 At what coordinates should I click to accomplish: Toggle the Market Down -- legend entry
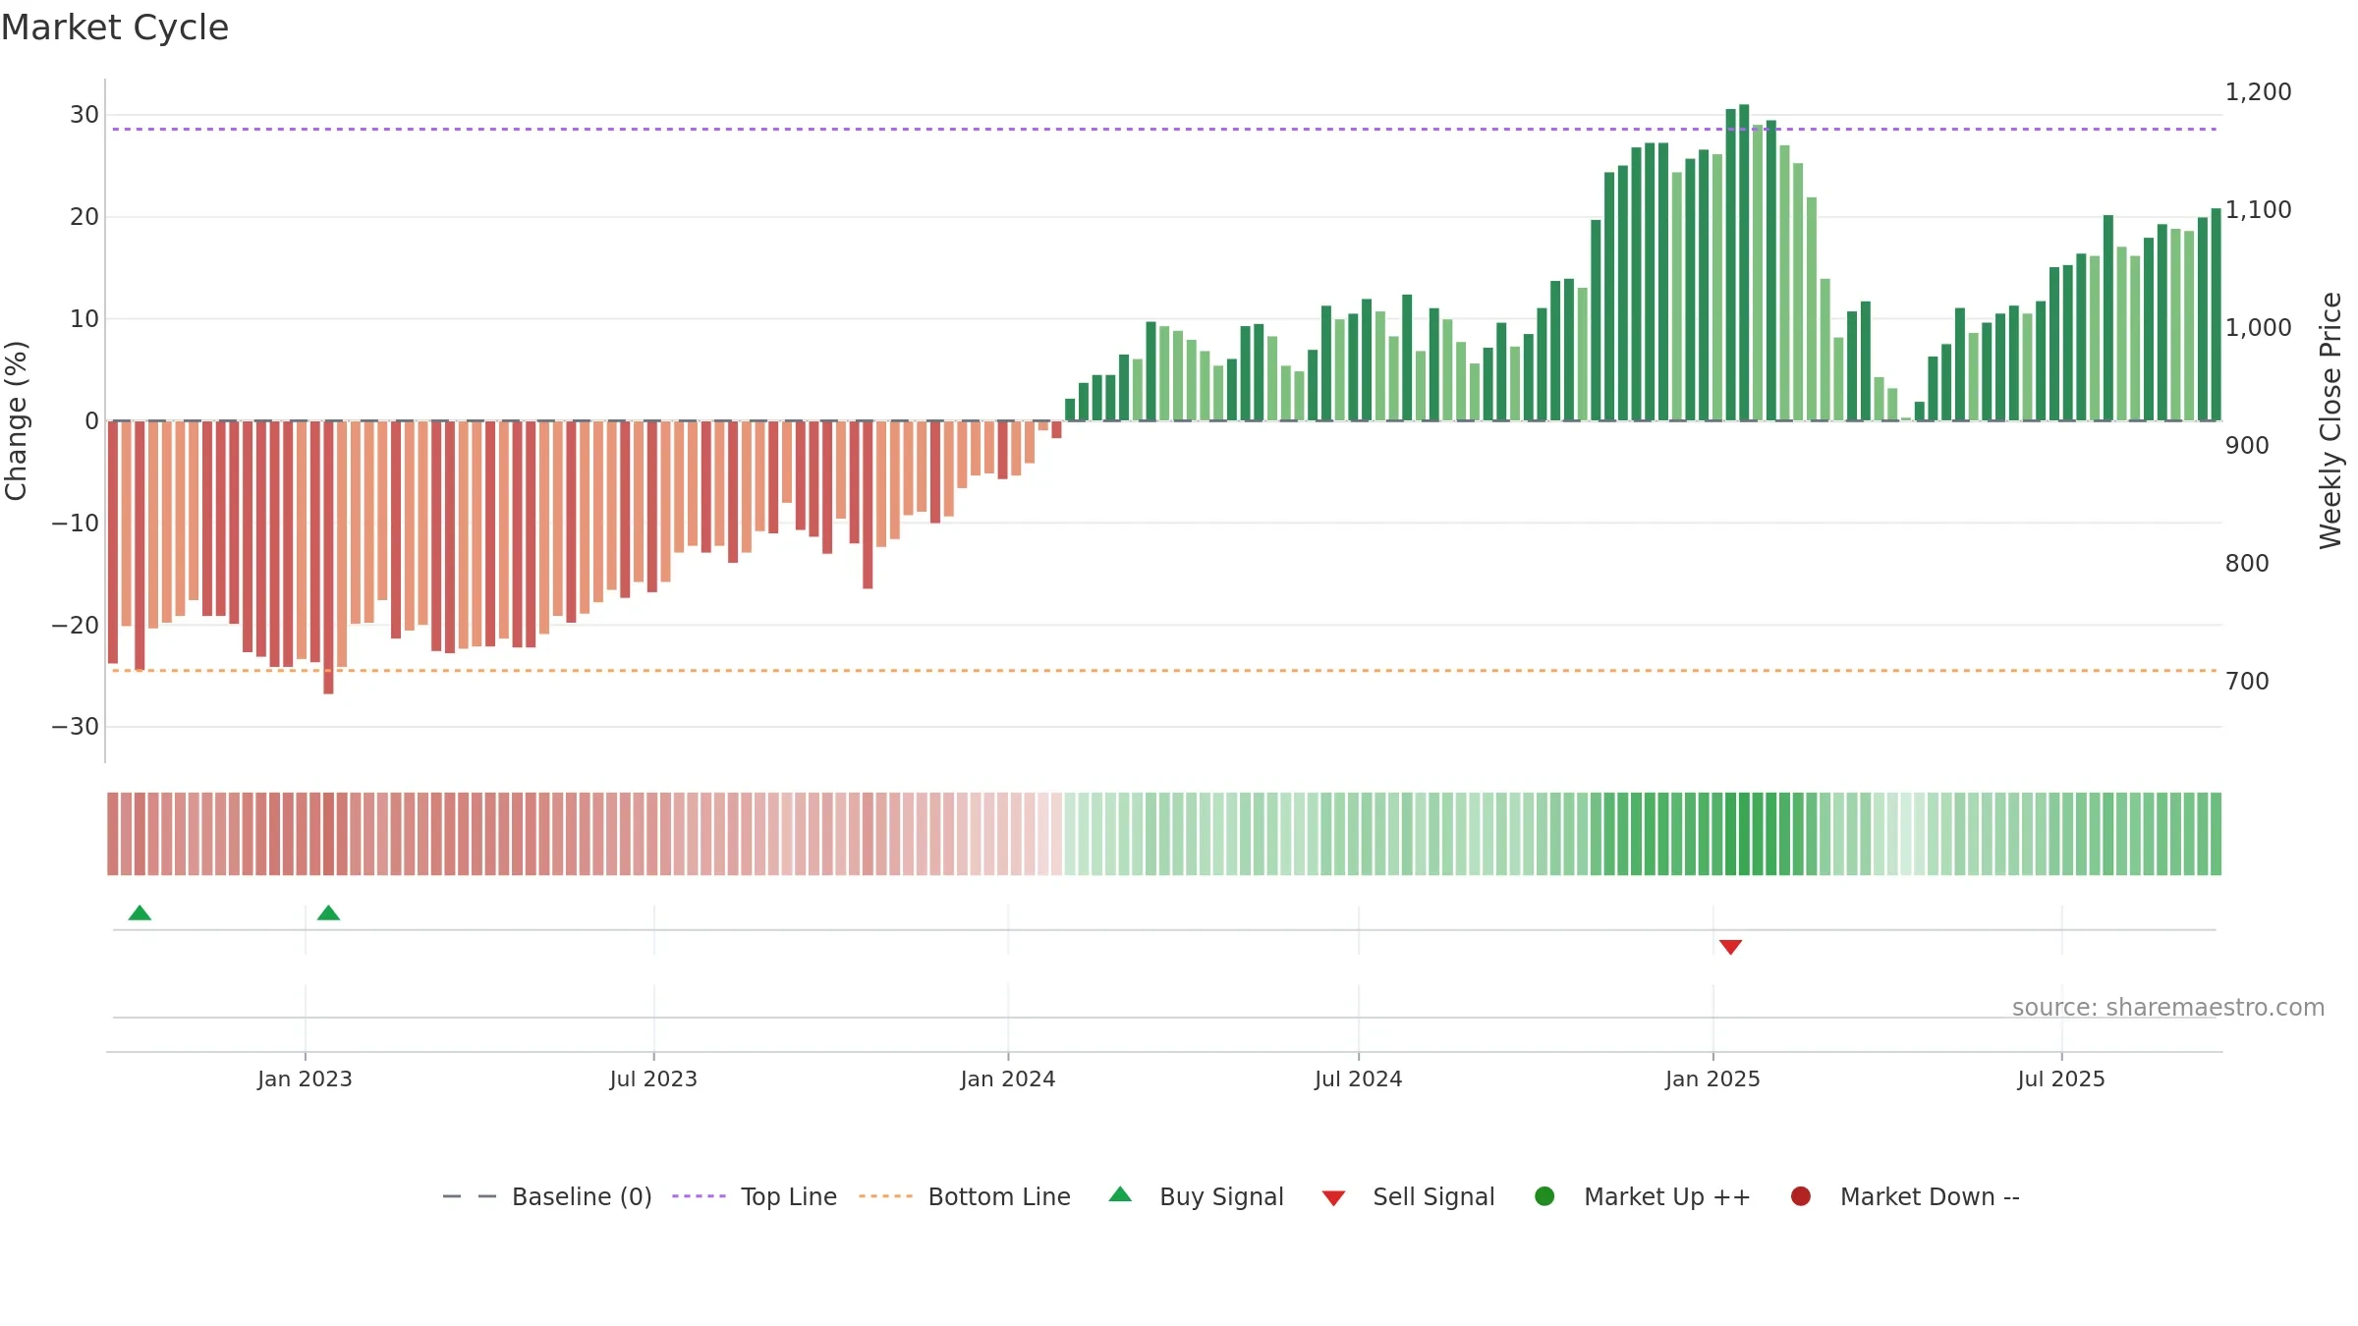1905,1197
